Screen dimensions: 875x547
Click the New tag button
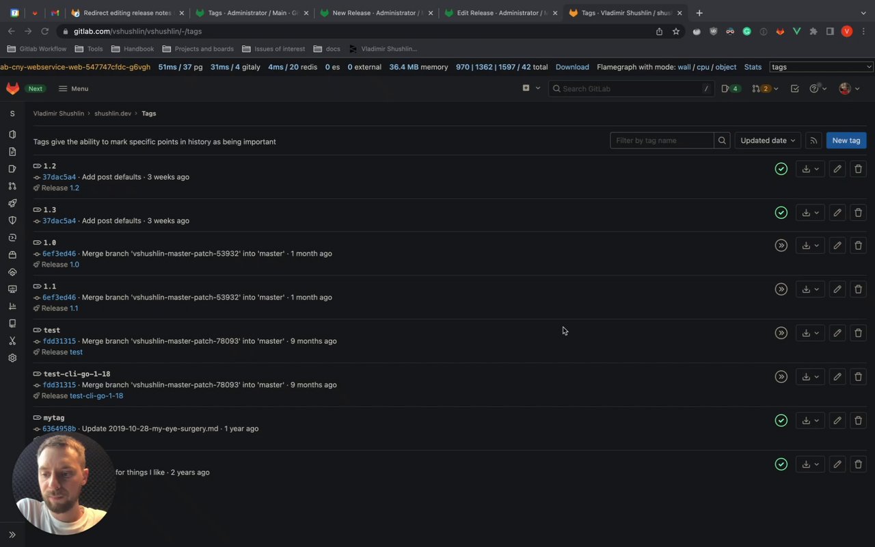point(846,140)
